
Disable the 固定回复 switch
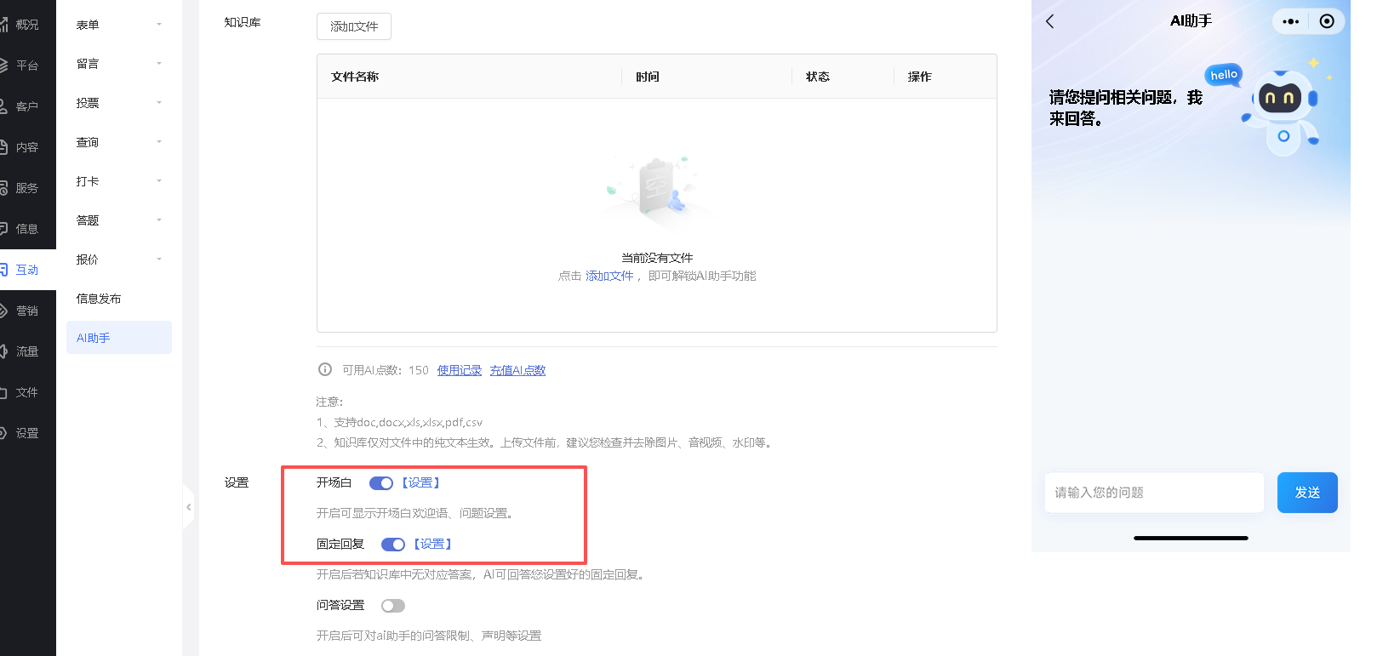pos(392,545)
